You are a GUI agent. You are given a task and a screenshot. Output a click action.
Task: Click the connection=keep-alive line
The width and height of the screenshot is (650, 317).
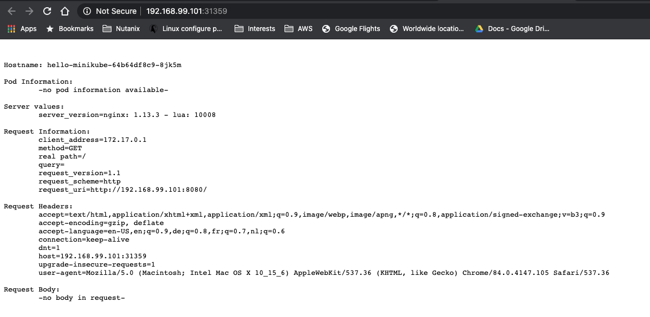[84, 239]
